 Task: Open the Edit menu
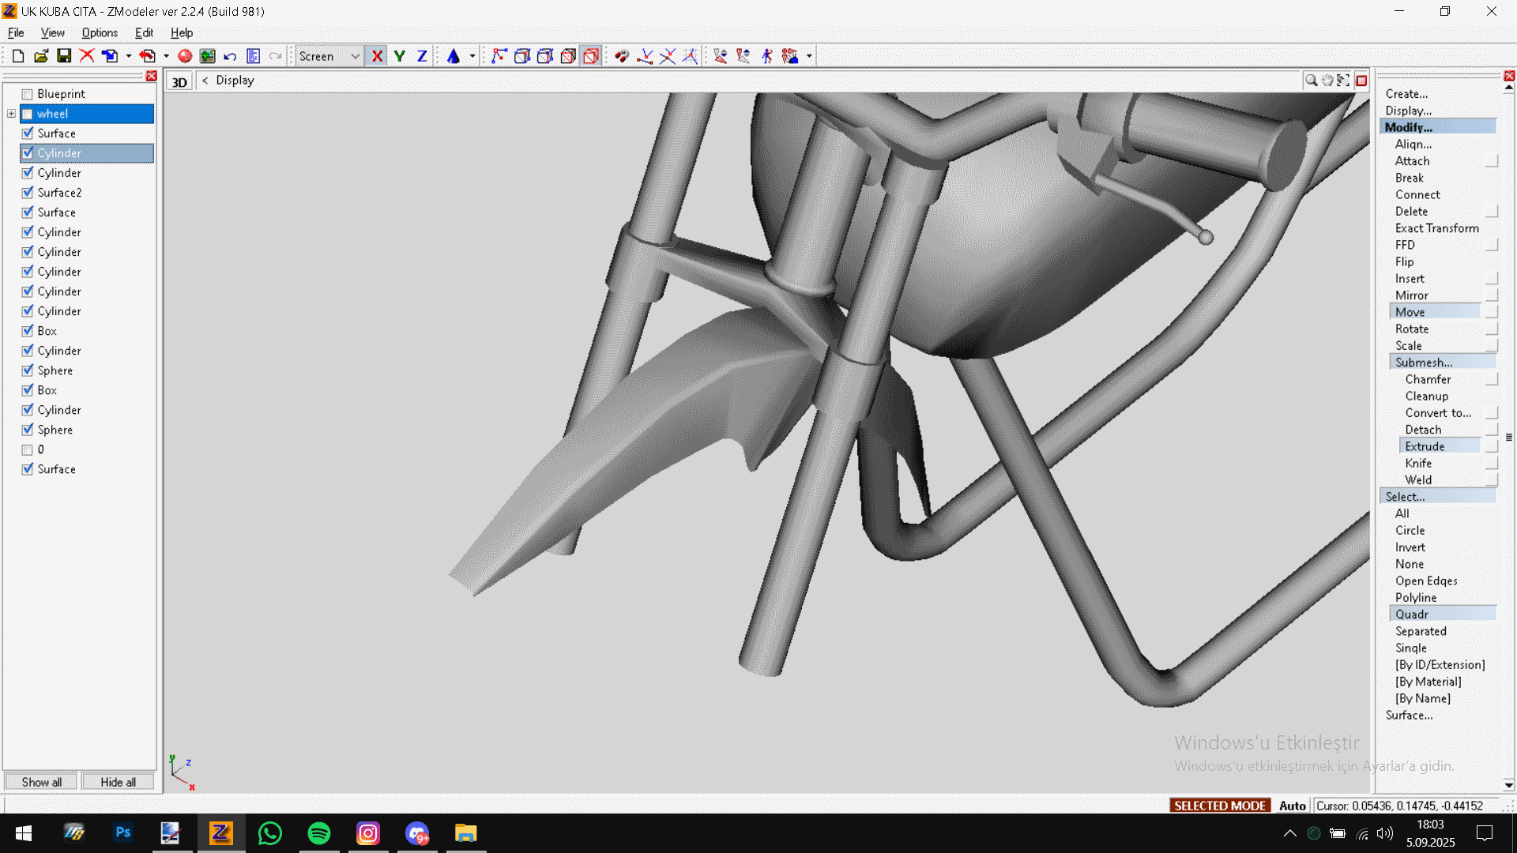click(144, 32)
